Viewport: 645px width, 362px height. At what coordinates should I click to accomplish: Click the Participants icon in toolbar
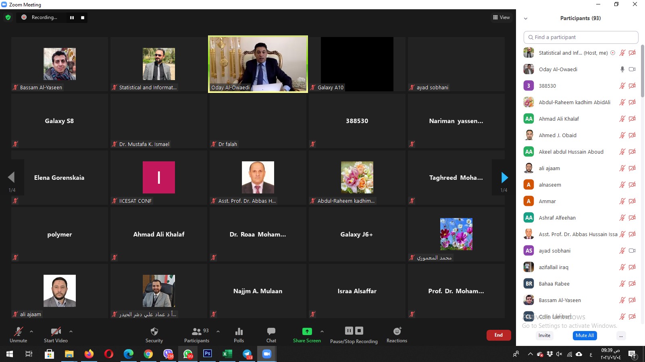tap(197, 331)
